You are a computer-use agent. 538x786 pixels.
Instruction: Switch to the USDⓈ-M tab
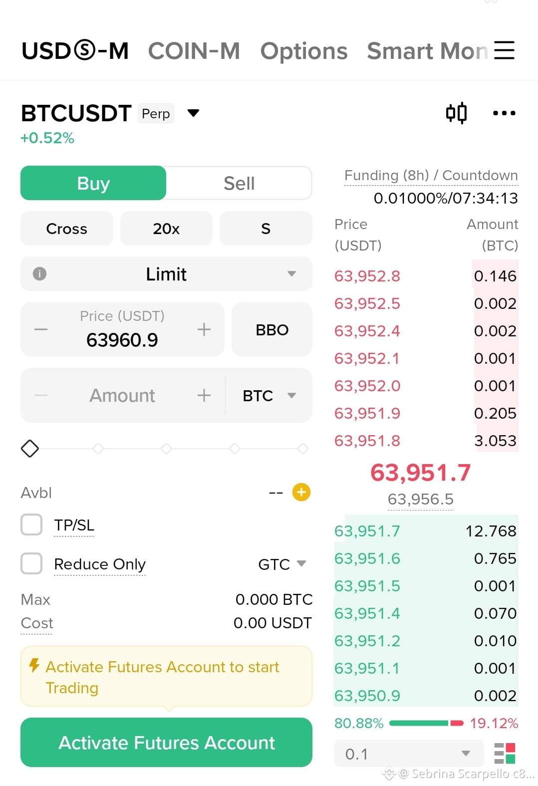coord(75,51)
